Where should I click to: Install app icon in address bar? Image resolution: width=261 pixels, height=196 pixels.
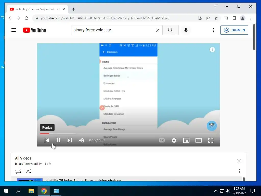[200, 18]
